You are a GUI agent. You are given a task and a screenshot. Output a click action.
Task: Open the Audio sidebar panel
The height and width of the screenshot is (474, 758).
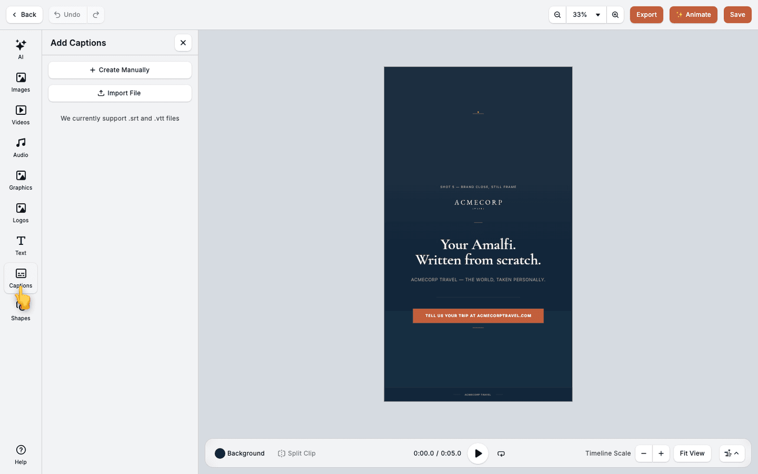point(21,147)
